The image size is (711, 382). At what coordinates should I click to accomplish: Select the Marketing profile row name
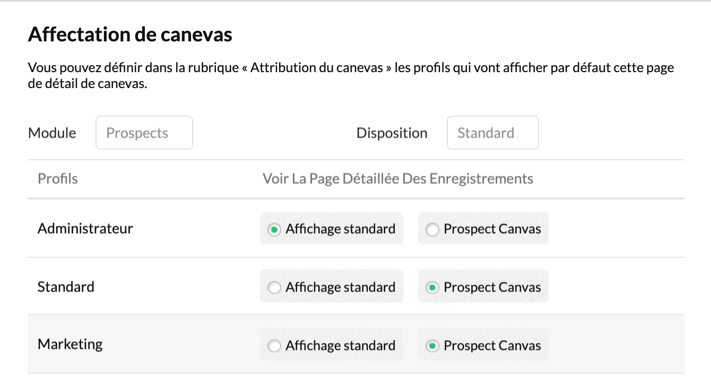pos(70,344)
